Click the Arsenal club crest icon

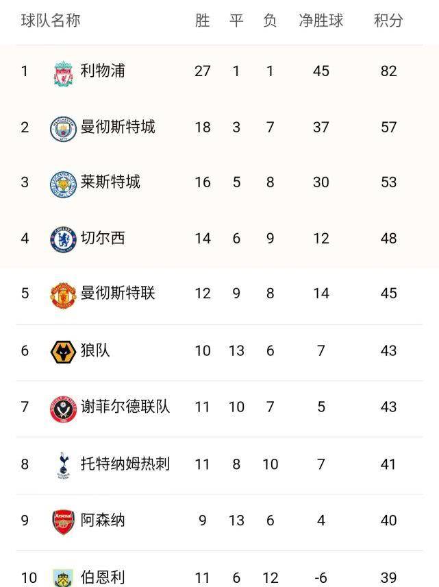tap(63, 521)
